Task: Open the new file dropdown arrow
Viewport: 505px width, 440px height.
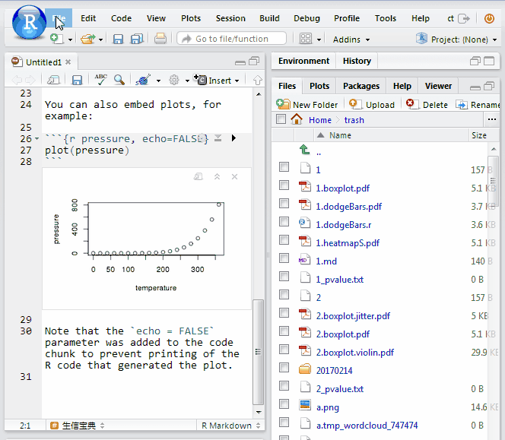Action: (x=70, y=40)
